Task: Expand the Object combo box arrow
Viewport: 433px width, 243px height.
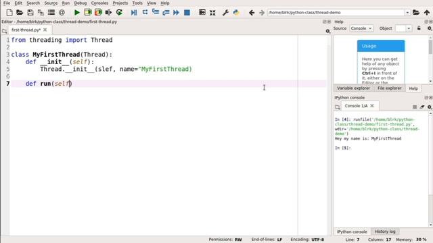Action: coord(409,28)
